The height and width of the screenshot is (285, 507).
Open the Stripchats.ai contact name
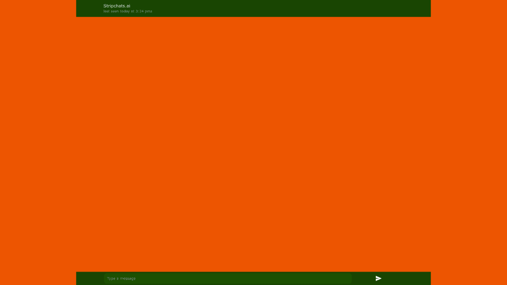pyautogui.click(x=117, y=6)
